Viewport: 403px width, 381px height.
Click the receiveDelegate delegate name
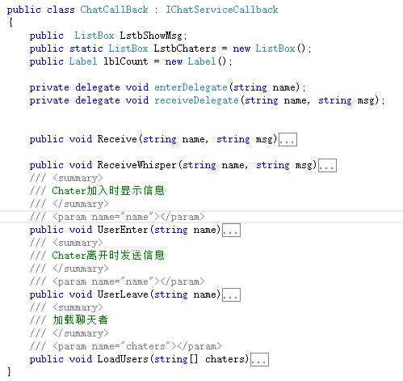(196, 100)
